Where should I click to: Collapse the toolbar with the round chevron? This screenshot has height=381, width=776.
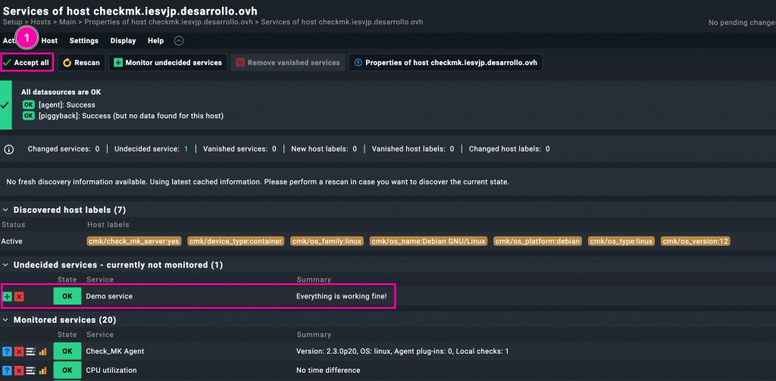point(179,41)
